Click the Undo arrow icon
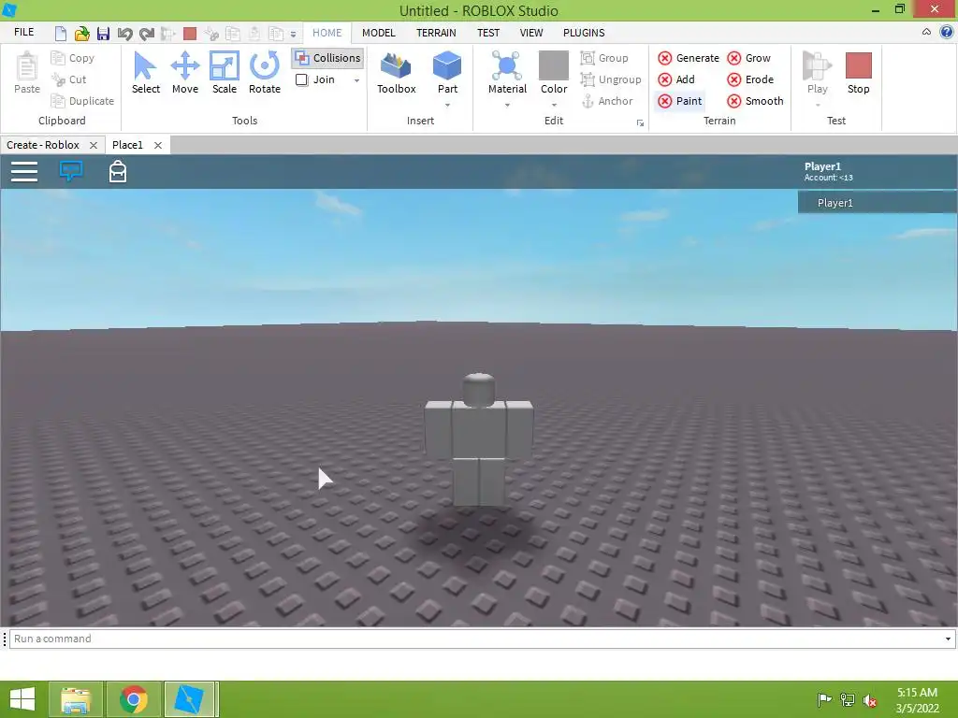Viewport: 958px width, 718px height. point(124,33)
